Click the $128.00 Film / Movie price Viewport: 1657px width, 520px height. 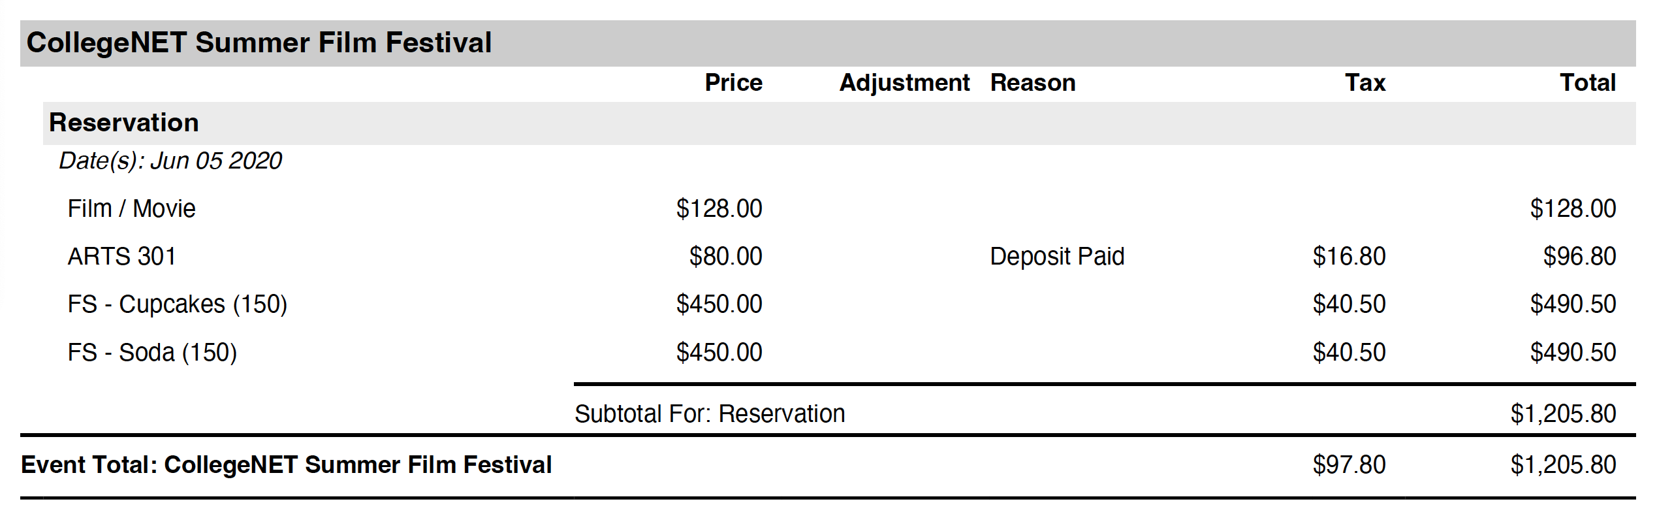(x=719, y=209)
